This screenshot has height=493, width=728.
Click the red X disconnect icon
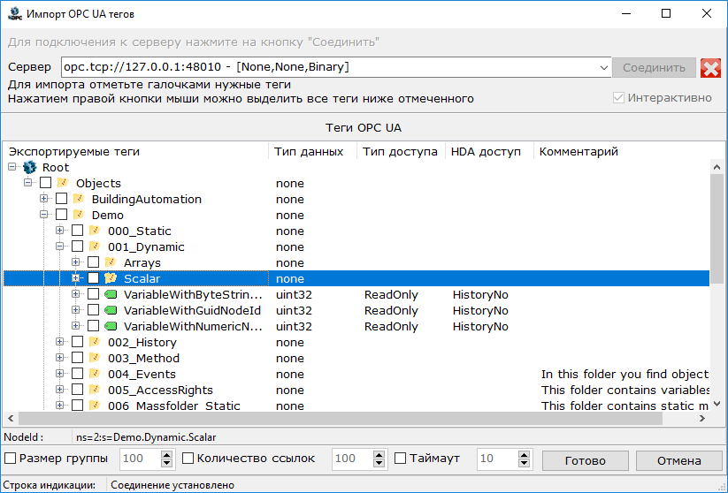point(710,68)
